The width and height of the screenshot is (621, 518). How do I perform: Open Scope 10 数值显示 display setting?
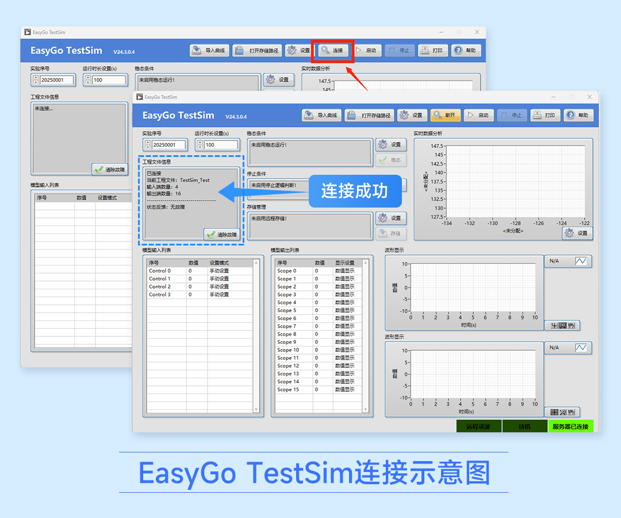pyautogui.click(x=347, y=350)
